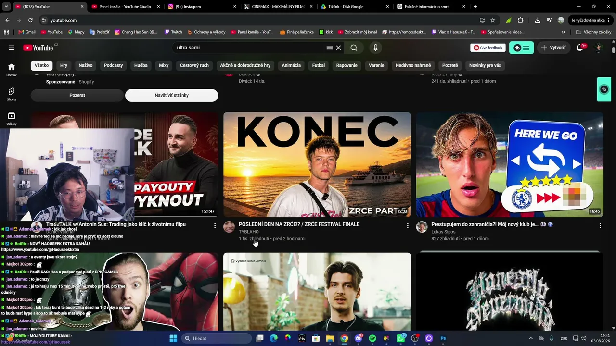Focus the browser address bar showing youtube.com
The image size is (616, 346).
pos(260,20)
